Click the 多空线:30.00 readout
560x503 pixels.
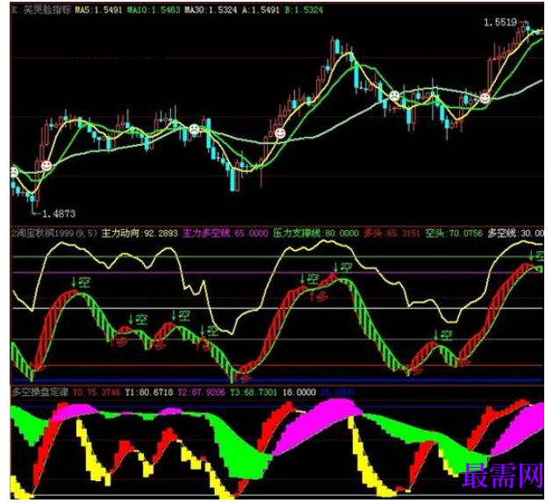click(x=516, y=234)
